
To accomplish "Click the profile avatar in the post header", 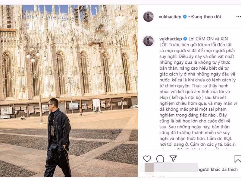I will point(148,17).
